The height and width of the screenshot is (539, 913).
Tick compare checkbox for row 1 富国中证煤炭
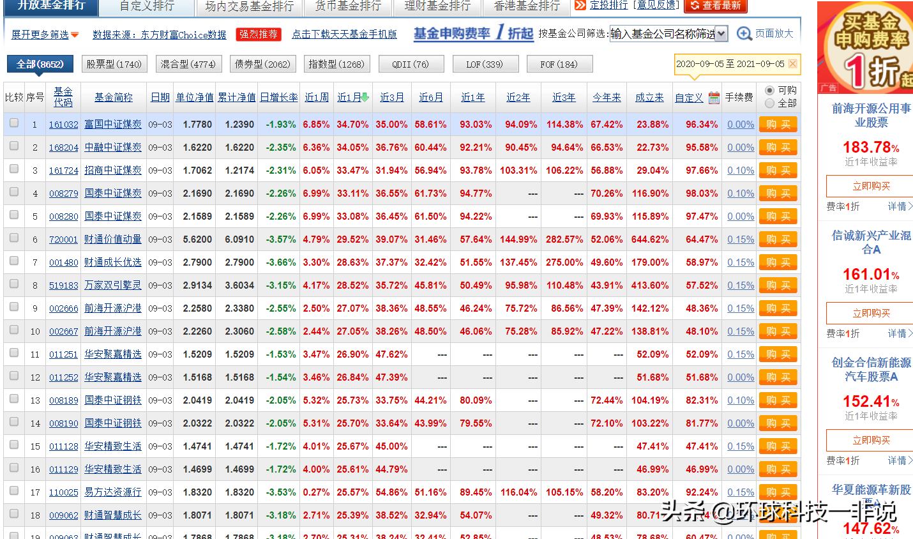(14, 123)
